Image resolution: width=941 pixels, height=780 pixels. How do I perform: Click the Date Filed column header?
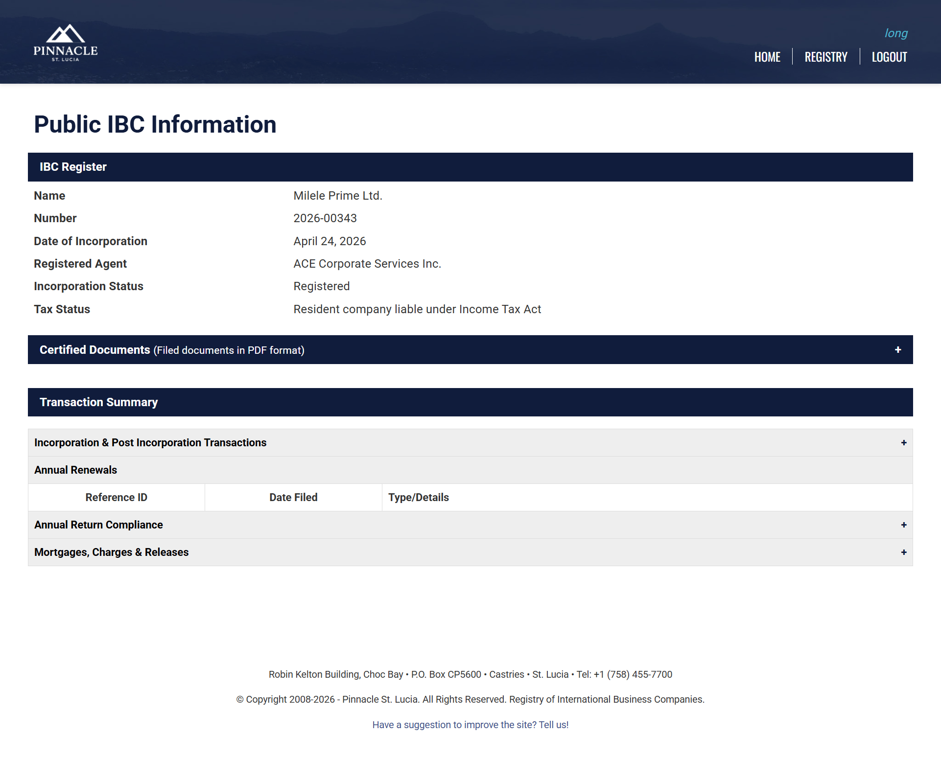point(293,498)
